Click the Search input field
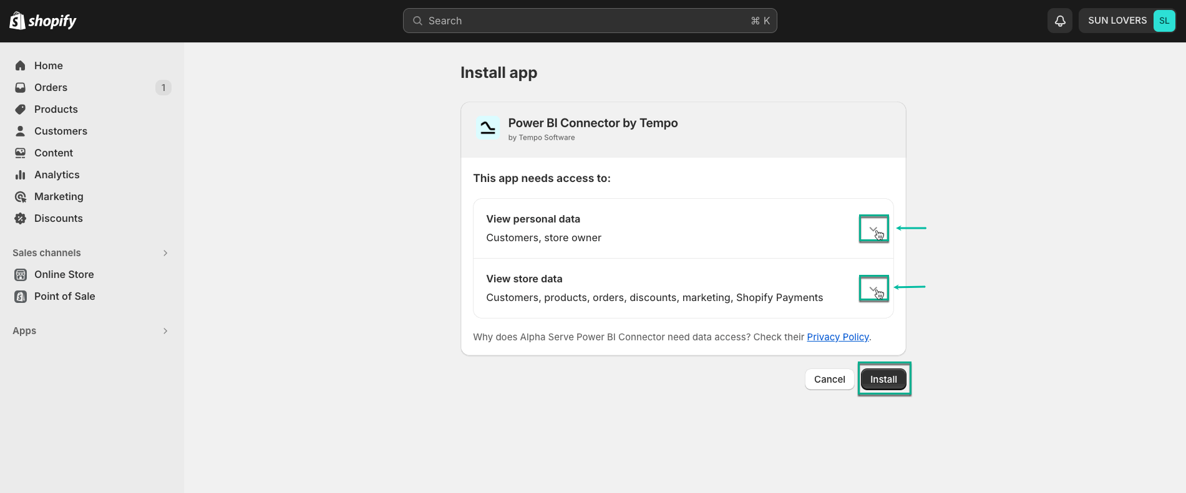This screenshot has height=493, width=1186. click(590, 21)
